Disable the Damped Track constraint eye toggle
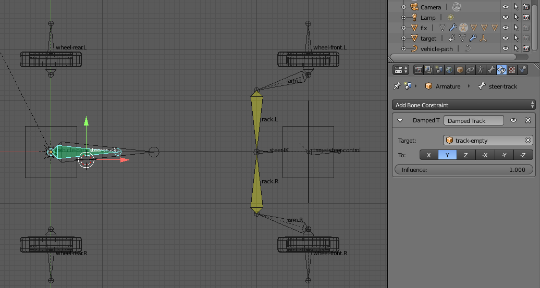Image resolution: width=540 pixels, height=288 pixels. point(513,120)
